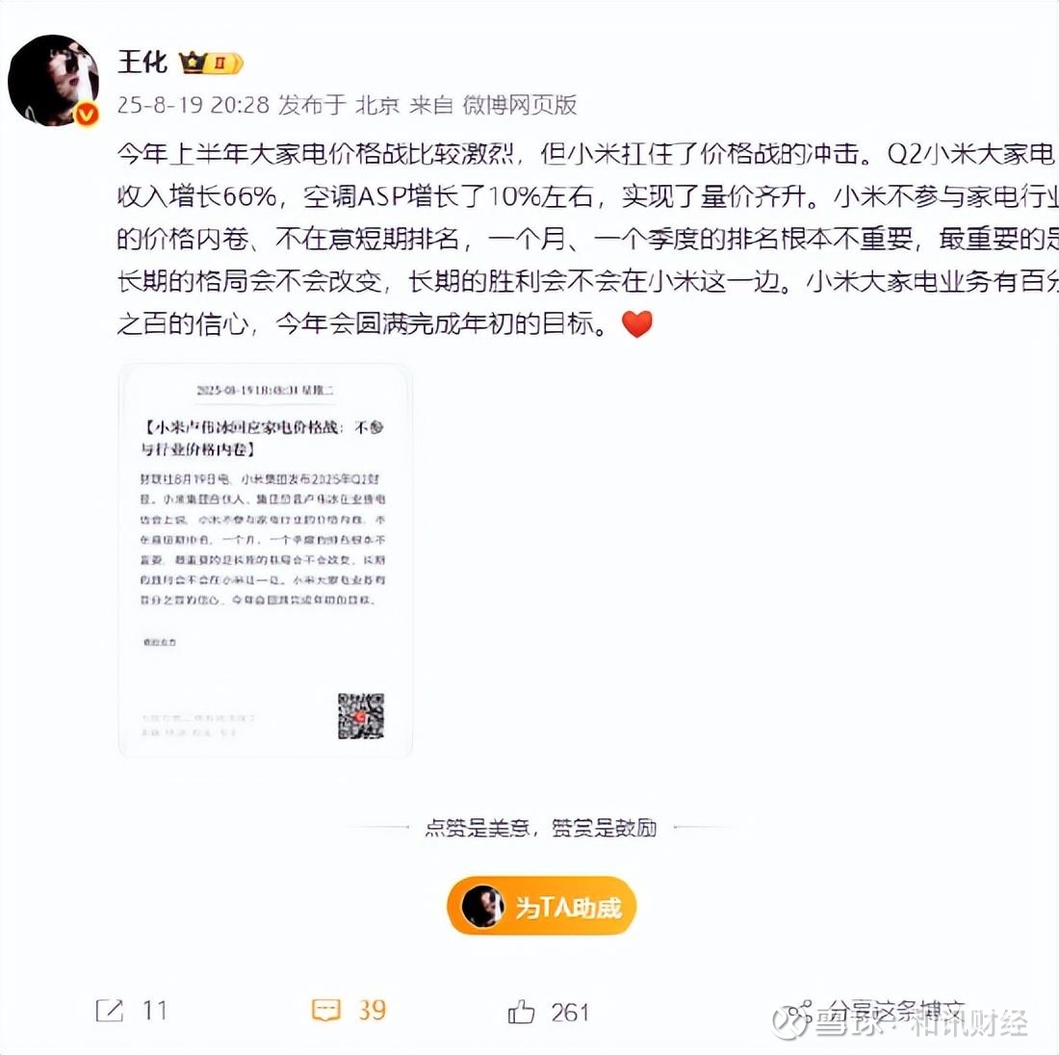Click the gold crown membership badge
The image size is (1059, 1055).
211,63
